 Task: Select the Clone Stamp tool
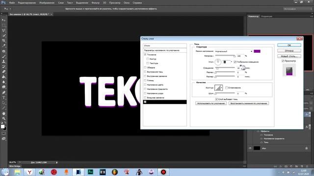point(3,62)
